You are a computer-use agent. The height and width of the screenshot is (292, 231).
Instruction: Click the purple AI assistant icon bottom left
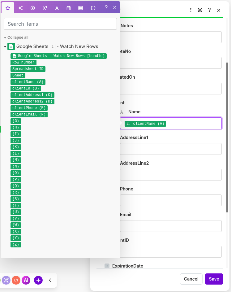[26, 280]
